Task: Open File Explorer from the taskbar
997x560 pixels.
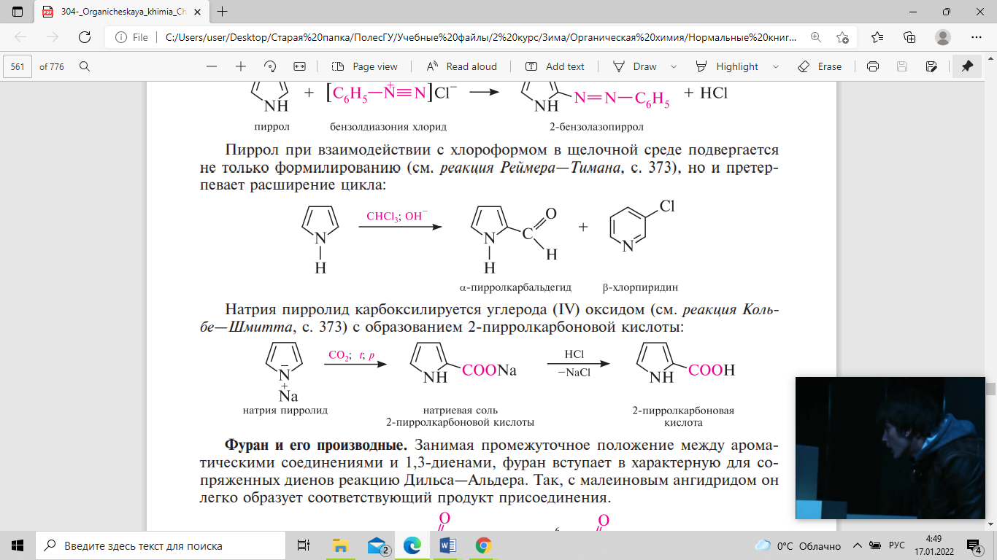Action: tap(340, 545)
